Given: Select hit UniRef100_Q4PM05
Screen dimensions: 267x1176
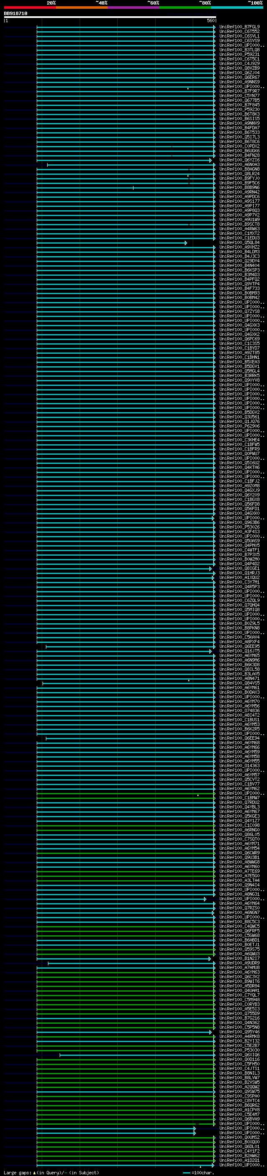Looking at the screenshot, I should tap(239, 546).
